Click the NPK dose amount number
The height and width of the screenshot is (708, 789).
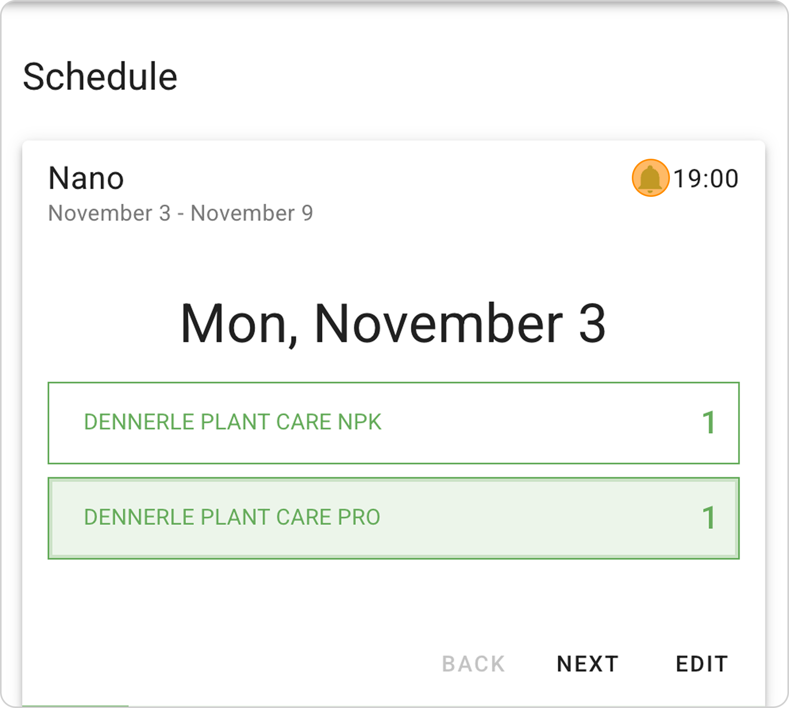pos(708,423)
